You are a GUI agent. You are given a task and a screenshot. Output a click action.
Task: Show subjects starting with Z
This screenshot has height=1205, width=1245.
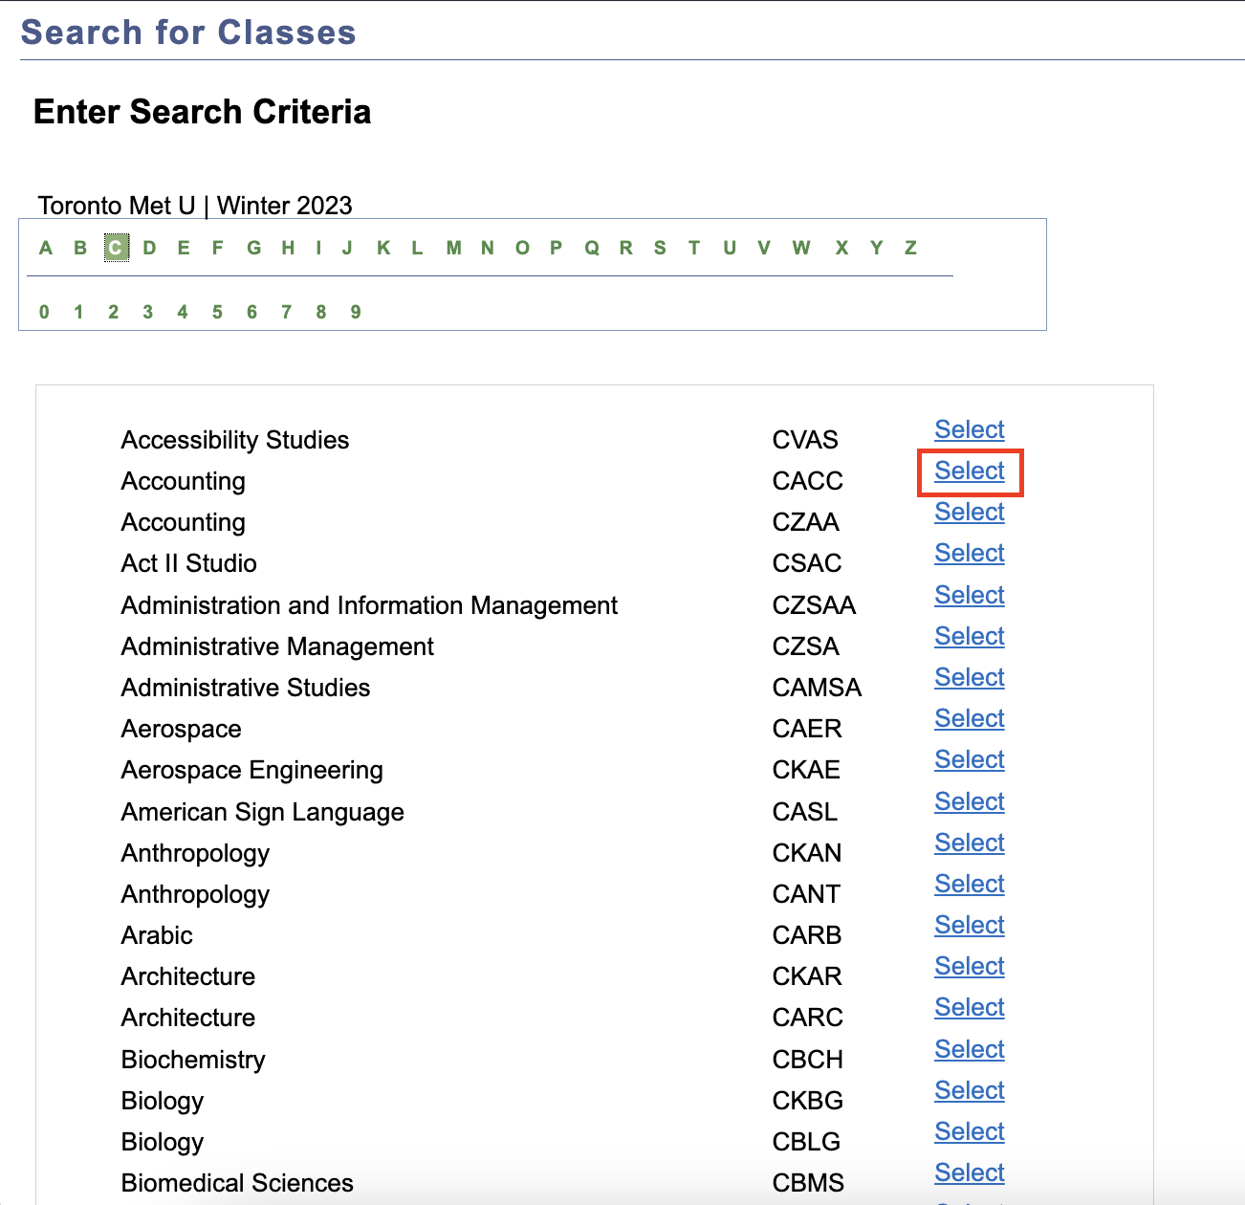coord(910,249)
